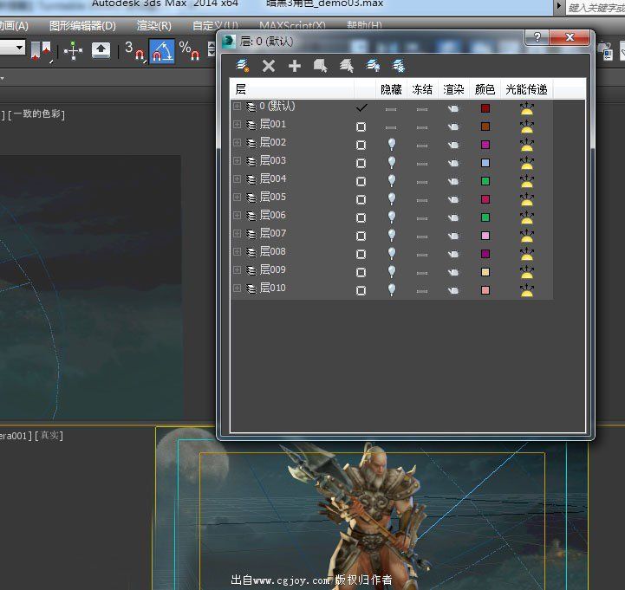Click the Delete layer X icon
This screenshot has width=625, height=590.
[x=269, y=65]
